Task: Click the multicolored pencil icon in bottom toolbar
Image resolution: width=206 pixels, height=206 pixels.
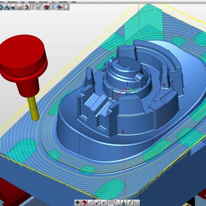Action: [x=130, y=203]
